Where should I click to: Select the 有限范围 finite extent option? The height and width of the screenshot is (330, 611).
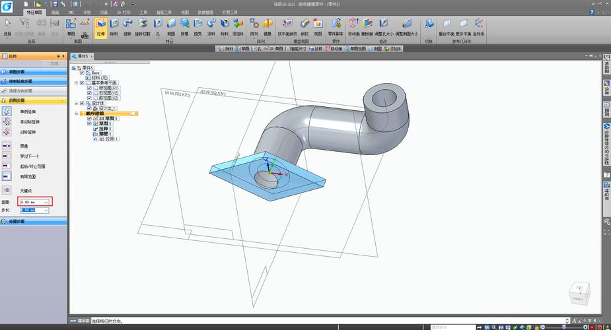click(7, 176)
